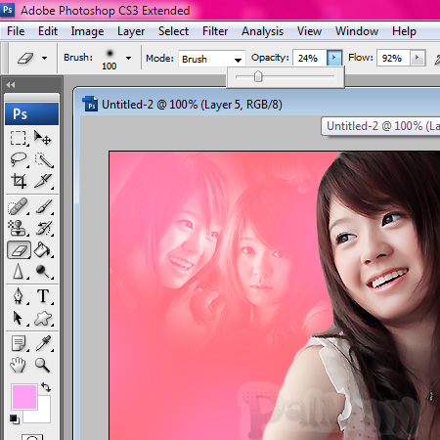
Task: Click the Ps banner atop the toolbox
Action: coord(32,113)
